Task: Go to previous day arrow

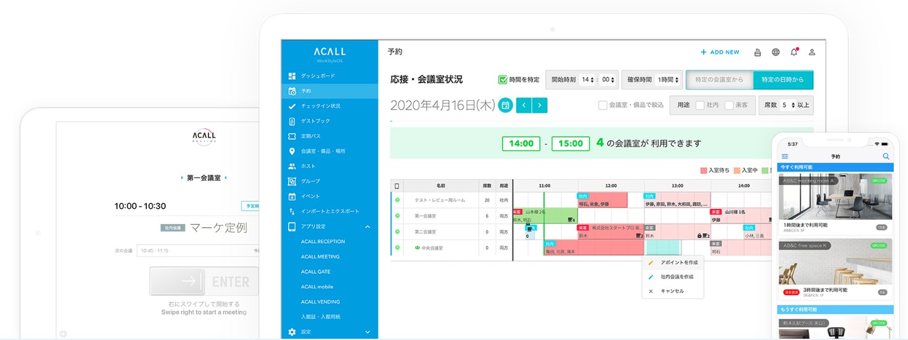Action: [524, 105]
